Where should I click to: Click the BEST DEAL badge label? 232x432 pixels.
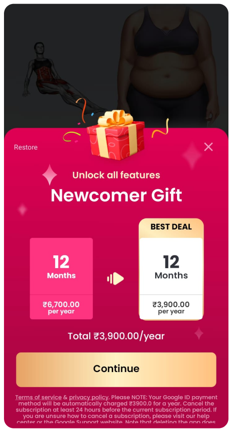171,227
